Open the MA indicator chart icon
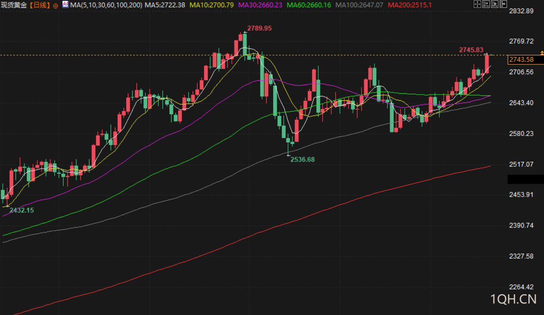544x315 pixels. pyautogui.click(x=65, y=5)
